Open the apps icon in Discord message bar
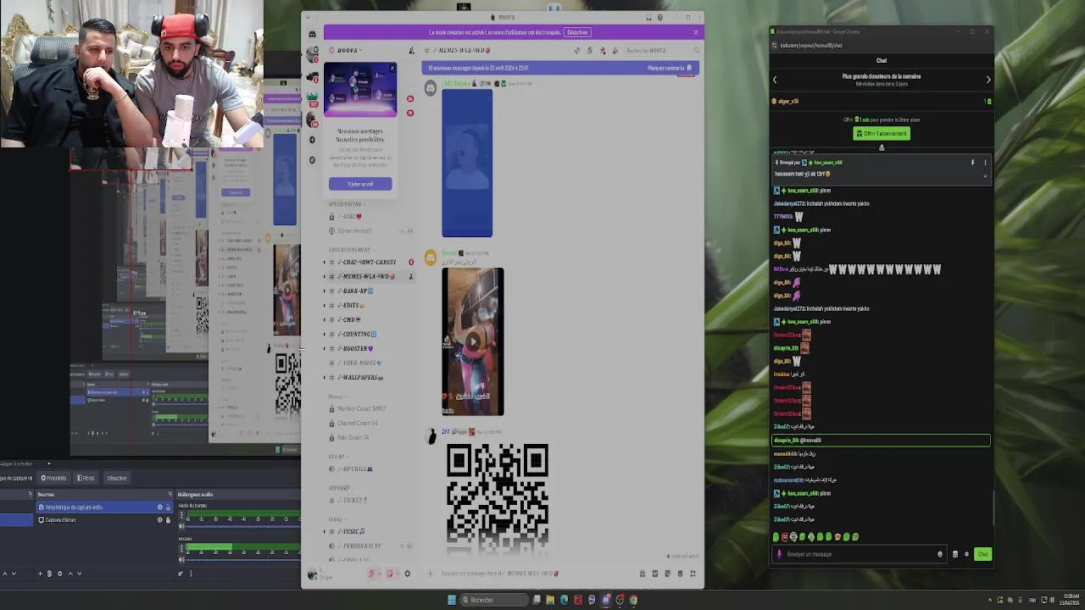1085x610 pixels. point(693,574)
